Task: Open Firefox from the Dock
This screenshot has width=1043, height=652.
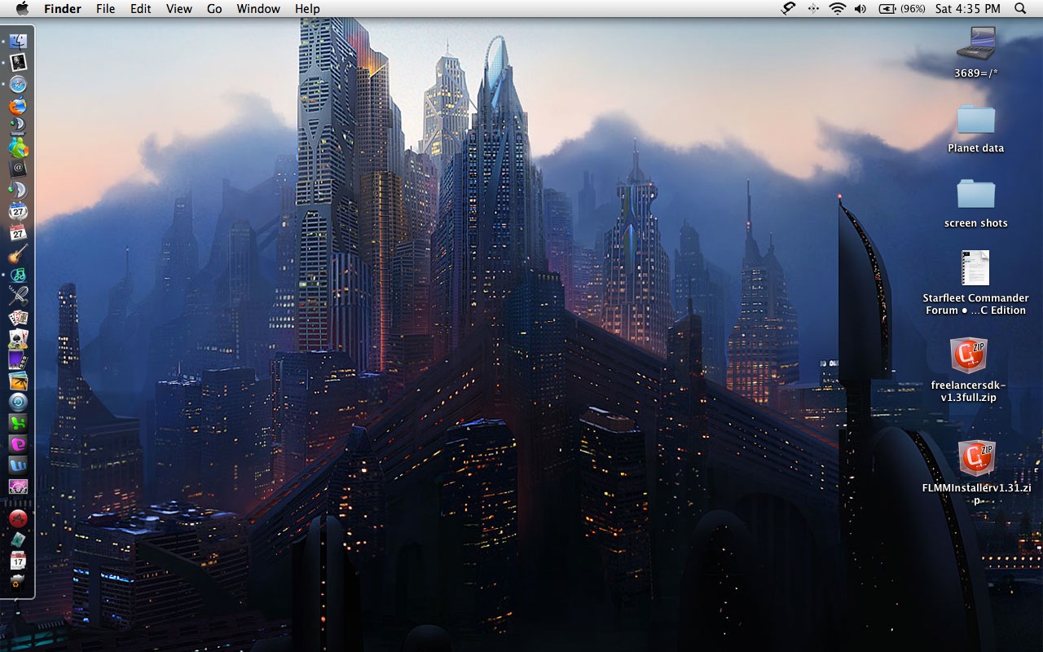Action: (18, 105)
